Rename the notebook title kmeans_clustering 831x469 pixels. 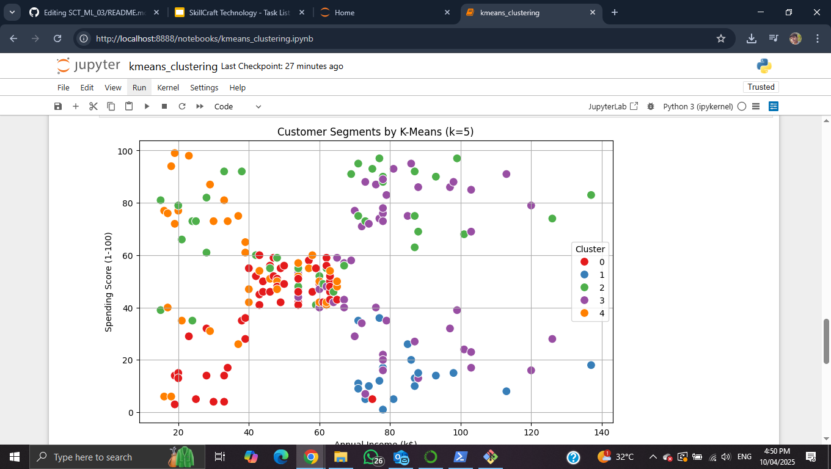point(173,66)
